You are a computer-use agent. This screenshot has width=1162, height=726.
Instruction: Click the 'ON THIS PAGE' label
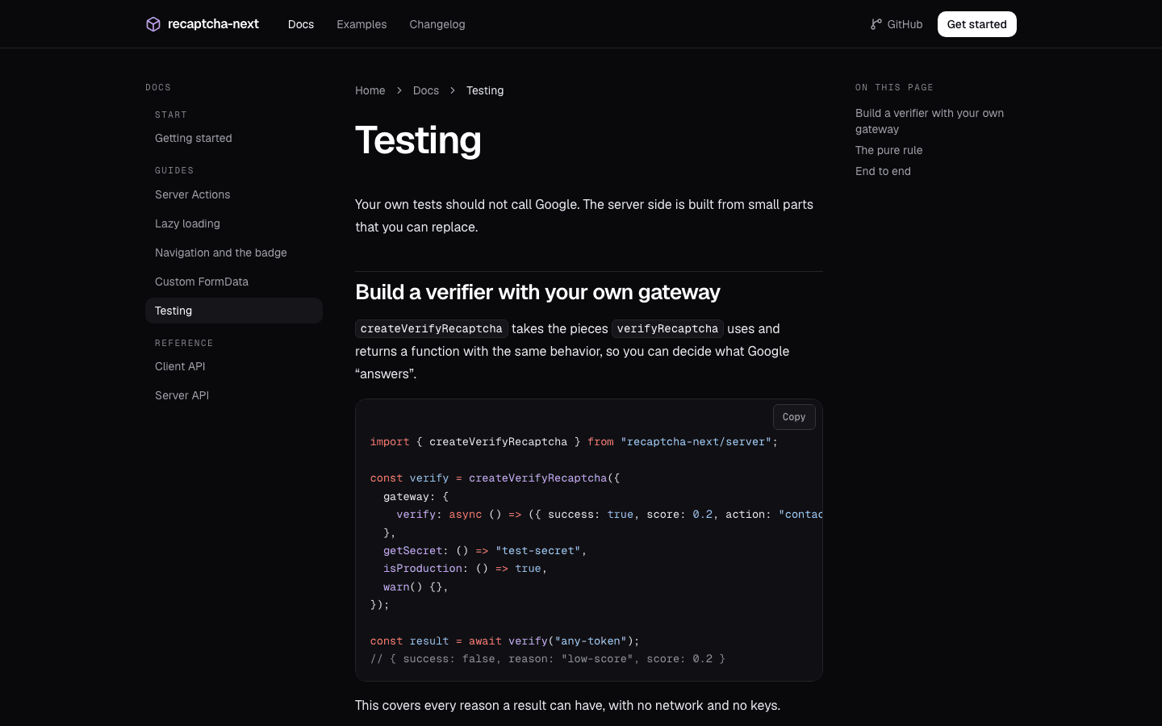[x=894, y=87]
